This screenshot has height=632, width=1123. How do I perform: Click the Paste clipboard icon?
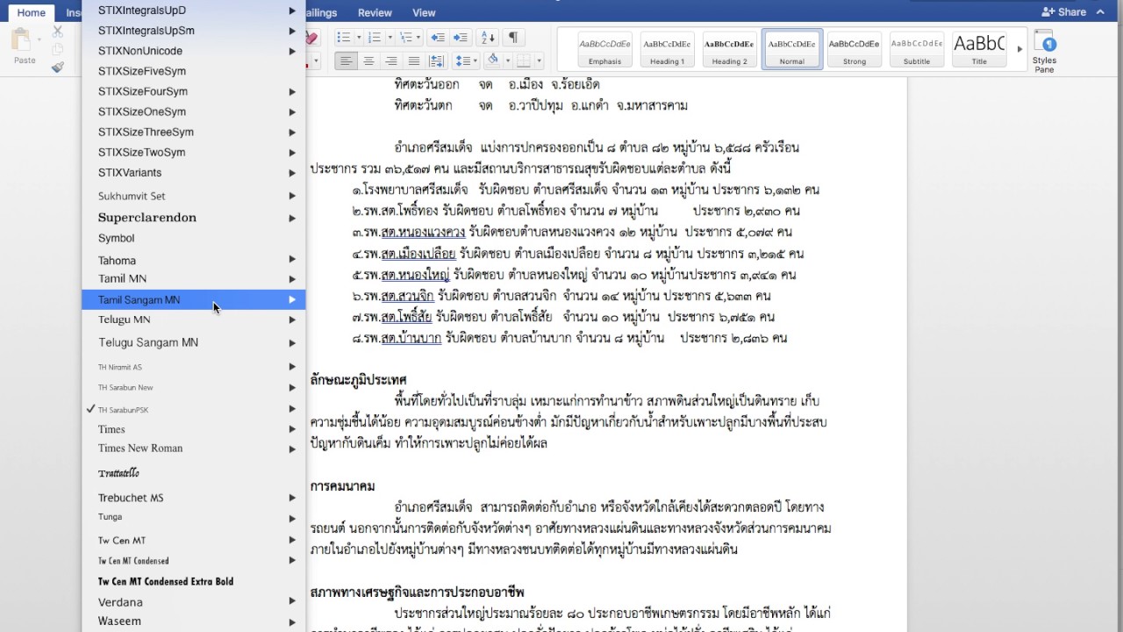tap(21, 39)
